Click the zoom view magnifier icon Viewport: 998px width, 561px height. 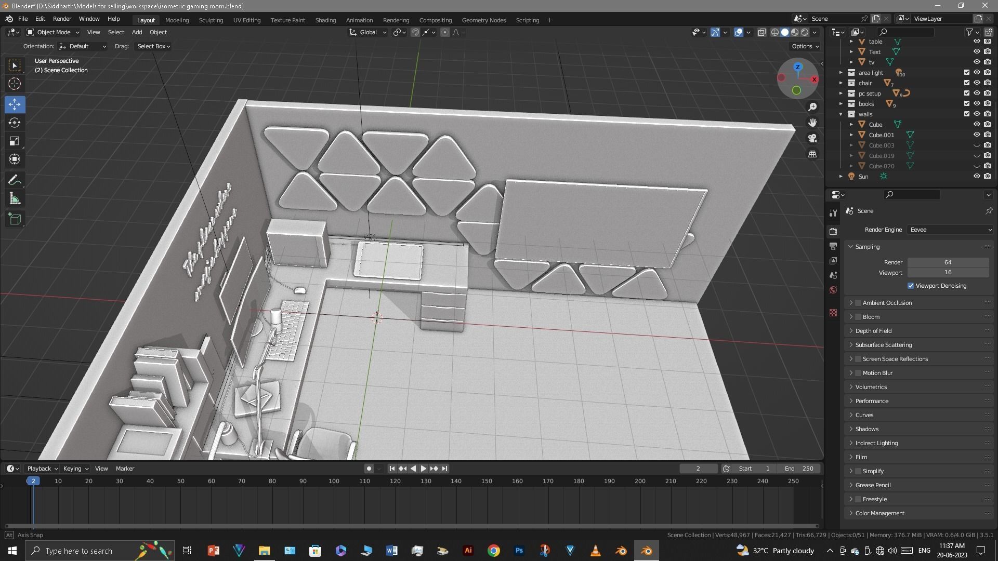pyautogui.click(x=812, y=107)
